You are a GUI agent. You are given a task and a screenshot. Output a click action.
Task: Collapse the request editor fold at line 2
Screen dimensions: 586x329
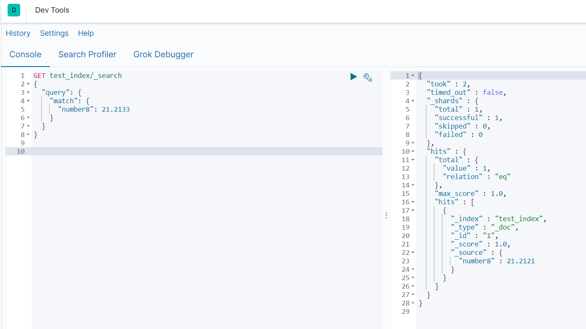coord(28,84)
